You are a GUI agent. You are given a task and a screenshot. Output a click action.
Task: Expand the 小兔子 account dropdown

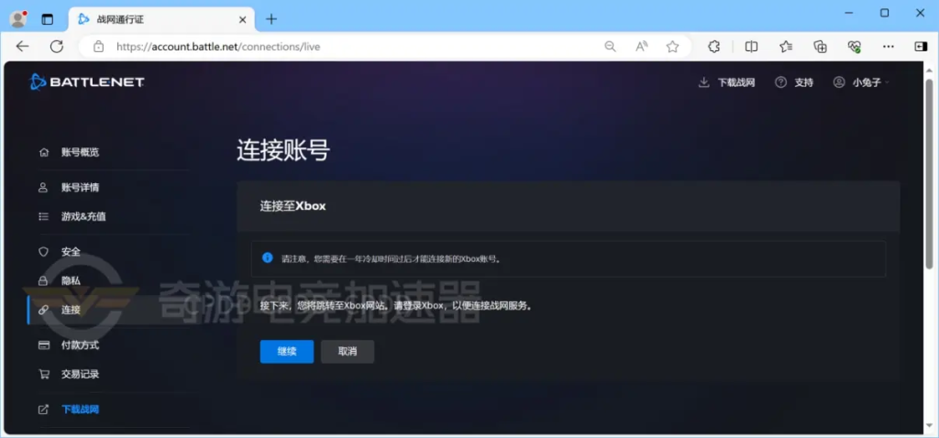coord(861,82)
